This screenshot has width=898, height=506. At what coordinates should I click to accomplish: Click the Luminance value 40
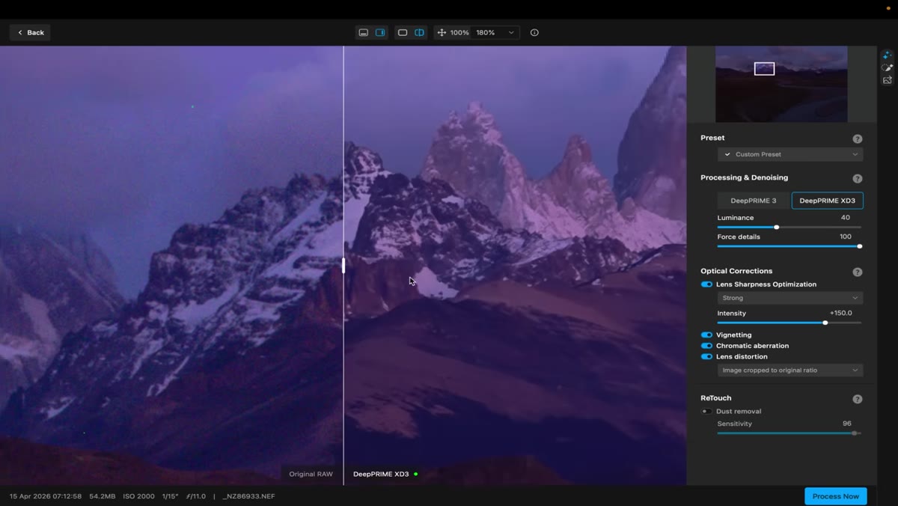(x=846, y=218)
